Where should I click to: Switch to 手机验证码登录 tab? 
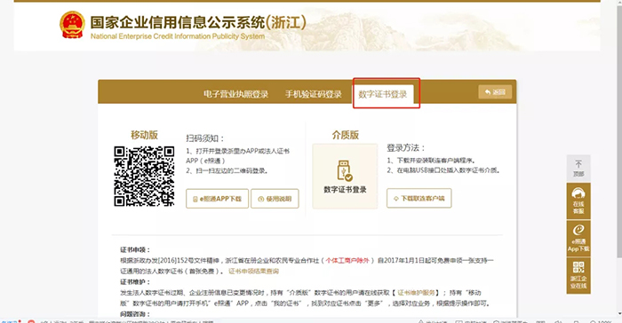click(314, 94)
